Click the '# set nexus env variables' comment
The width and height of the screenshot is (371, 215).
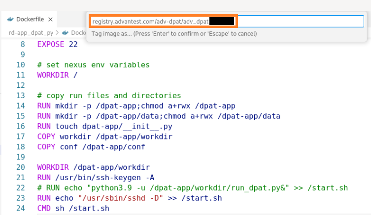93,65
